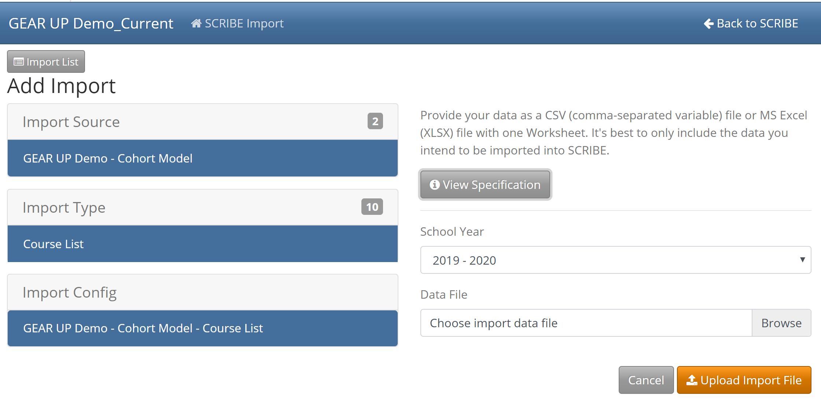Open the GEAR UP Demo_Current title link

tap(91, 23)
